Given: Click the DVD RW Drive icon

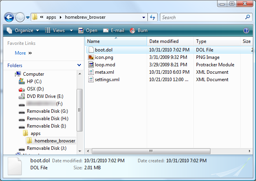Looking at the screenshot, I should click(22, 96).
